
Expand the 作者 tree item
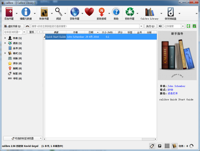coord(5,38)
